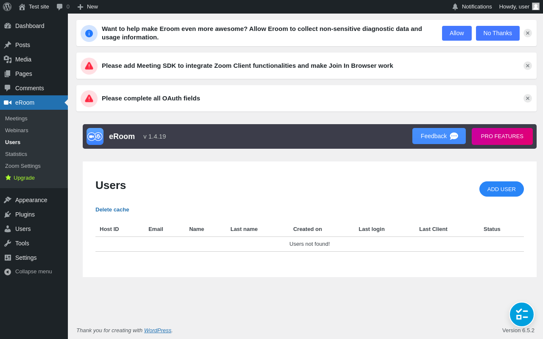Click the Notifications bell icon

click(x=455, y=7)
